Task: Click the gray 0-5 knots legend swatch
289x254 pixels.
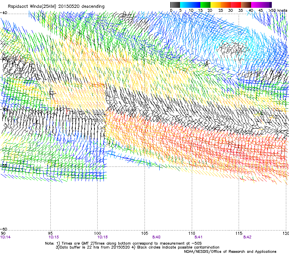Action: point(175,5)
